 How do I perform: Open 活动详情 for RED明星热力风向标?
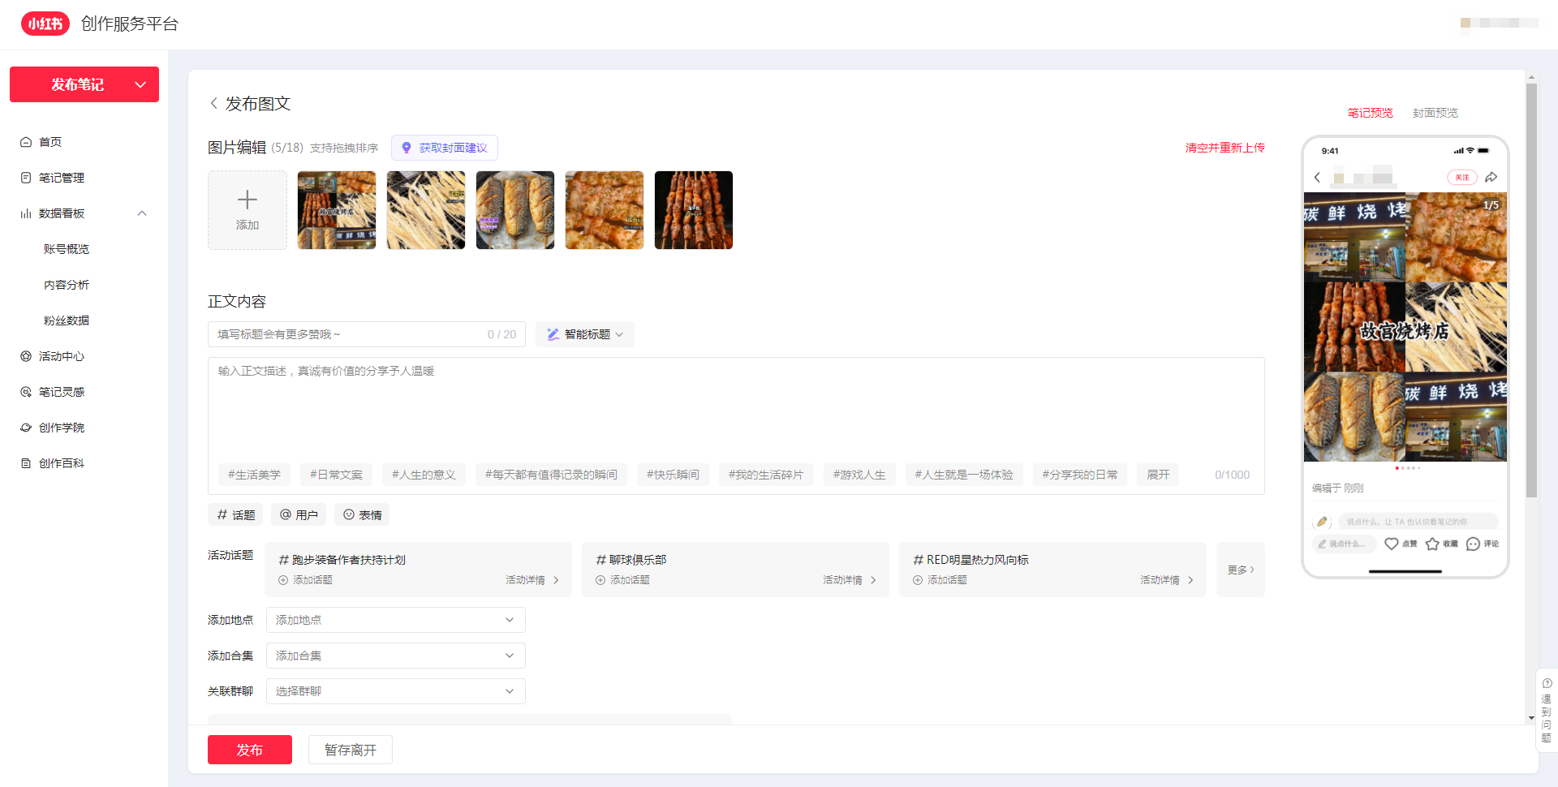(x=1167, y=580)
